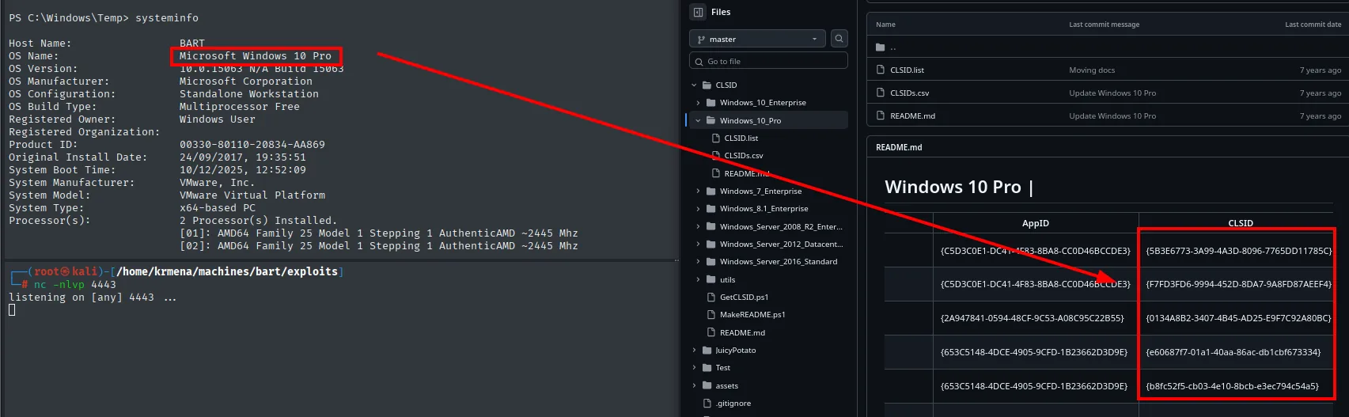Click the JuicyPotato folder icon

[707, 350]
